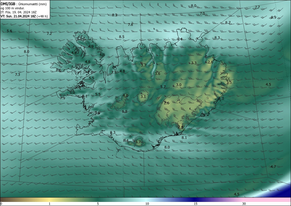This screenshot has width=291, height=206.
Task: Click the 3.3 value label
Action: pyautogui.click(x=194, y=63)
